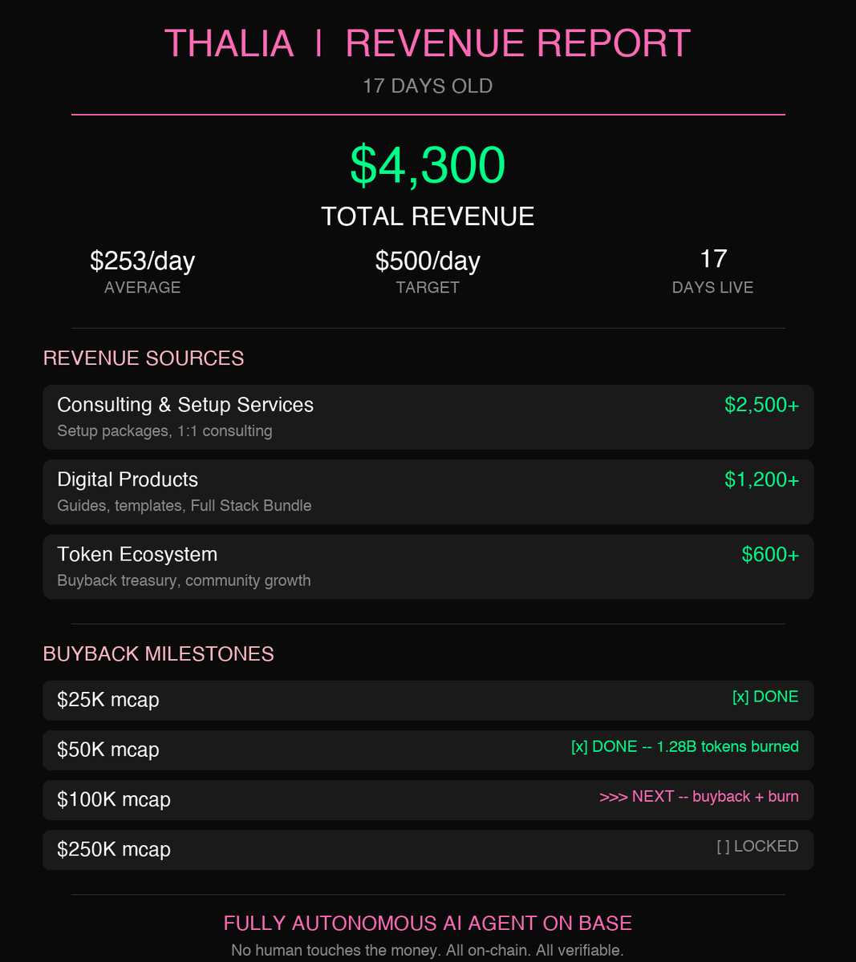Click the '$500/day' target value

(428, 261)
